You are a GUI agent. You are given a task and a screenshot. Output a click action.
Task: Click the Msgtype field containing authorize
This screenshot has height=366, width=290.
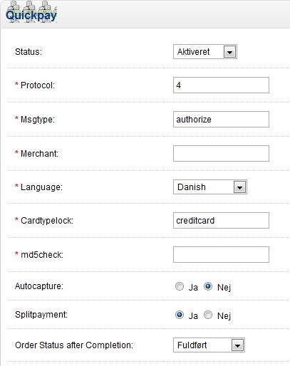(x=221, y=119)
